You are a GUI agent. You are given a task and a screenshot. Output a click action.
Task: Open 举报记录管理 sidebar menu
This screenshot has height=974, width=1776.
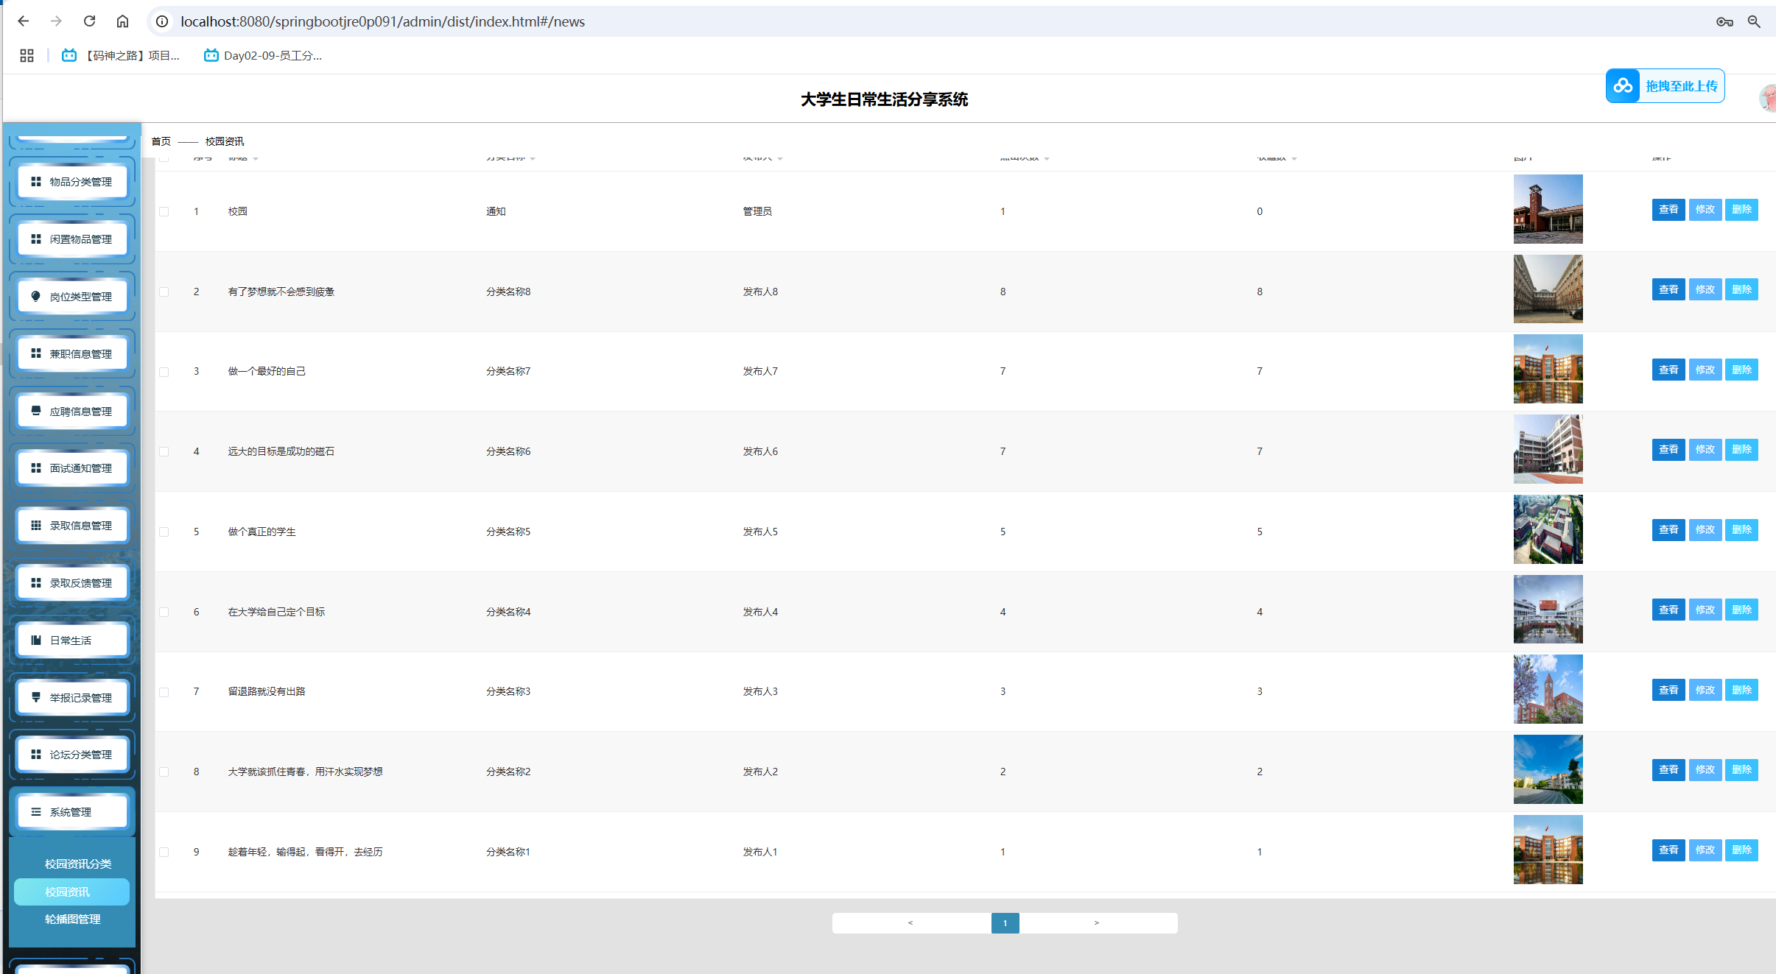click(x=72, y=698)
